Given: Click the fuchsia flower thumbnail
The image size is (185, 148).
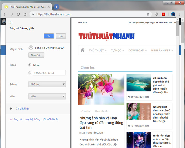Looking at the screenshot, I should (x=101, y=90).
